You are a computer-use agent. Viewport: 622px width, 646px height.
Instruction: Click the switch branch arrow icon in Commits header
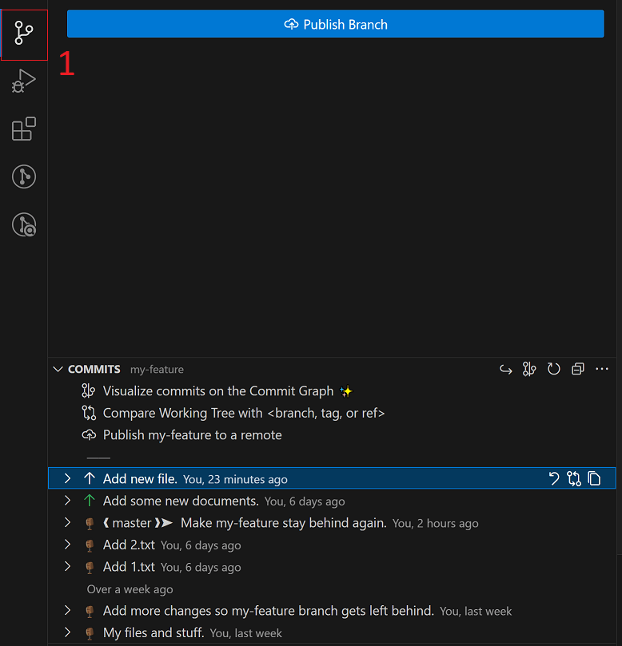(x=506, y=369)
